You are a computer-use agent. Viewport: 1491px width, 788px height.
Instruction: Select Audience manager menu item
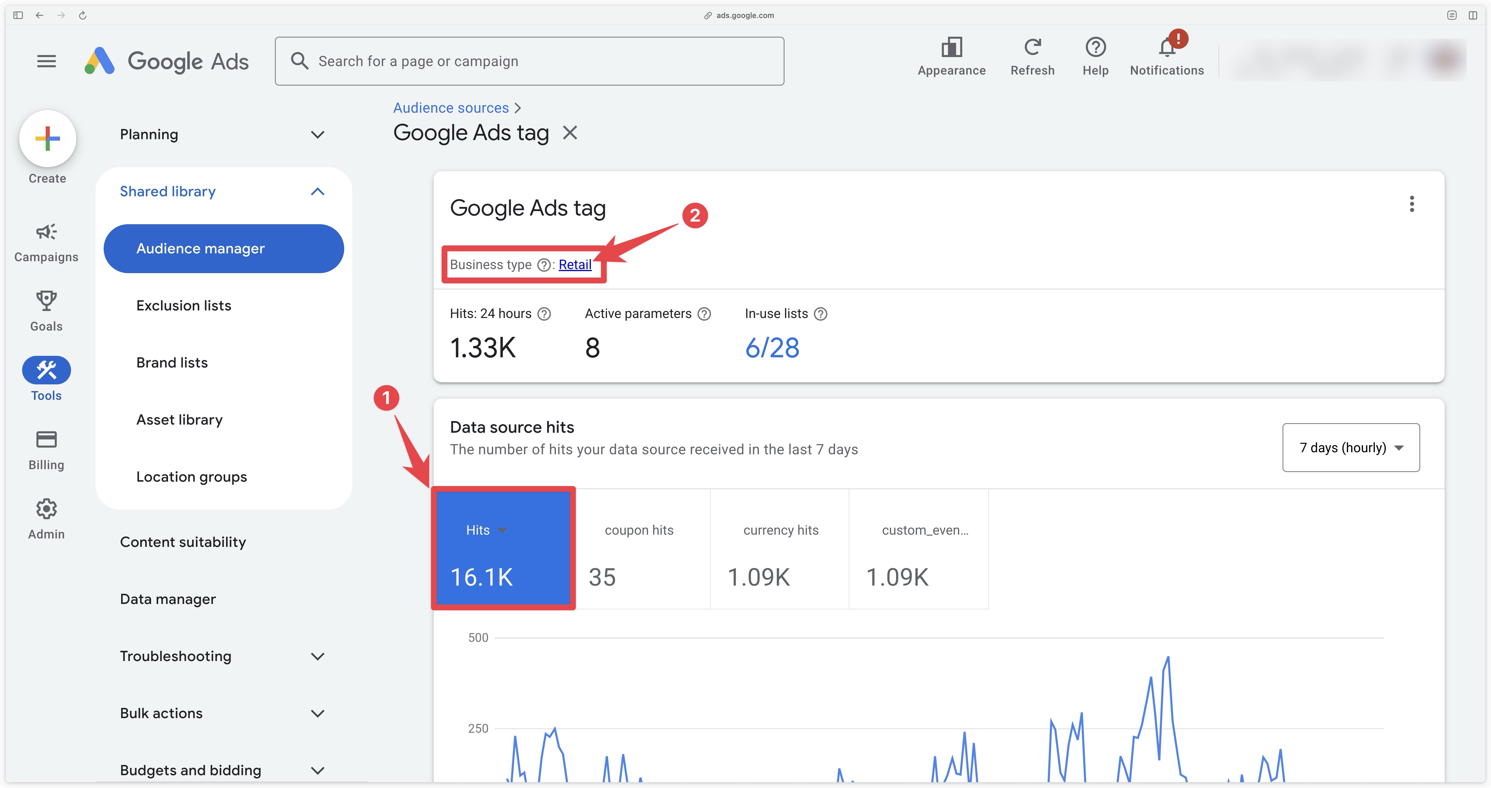click(x=223, y=248)
